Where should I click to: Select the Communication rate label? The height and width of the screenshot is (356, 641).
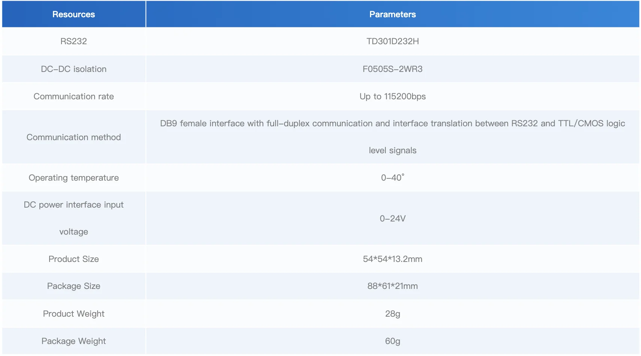coord(74,96)
